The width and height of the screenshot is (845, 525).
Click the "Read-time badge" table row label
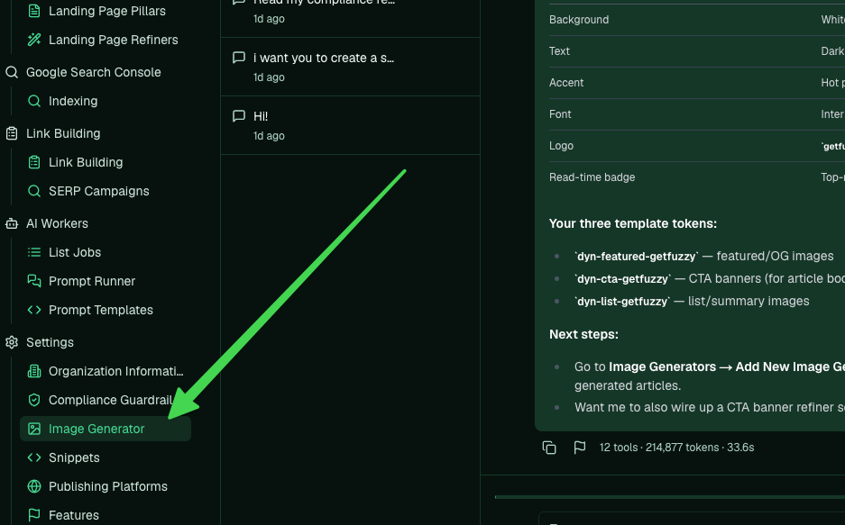pyautogui.click(x=592, y=177)
